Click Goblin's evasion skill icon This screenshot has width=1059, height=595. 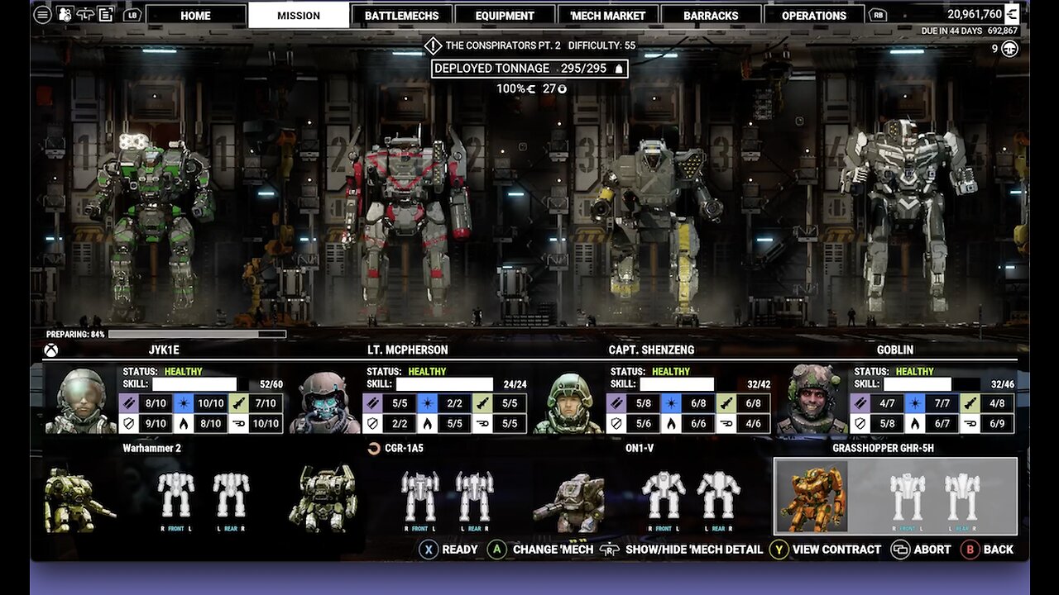coord(968,424)
